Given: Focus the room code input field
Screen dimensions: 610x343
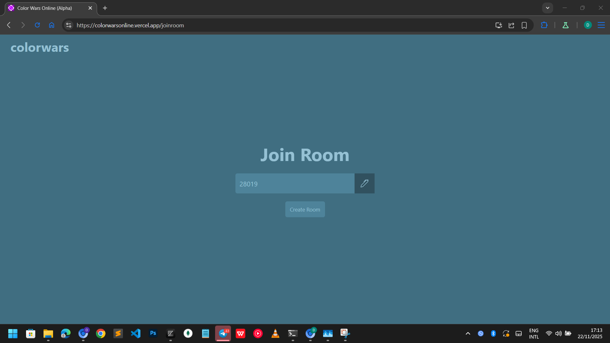Looking at the screenshot, I should click(295, 184).
